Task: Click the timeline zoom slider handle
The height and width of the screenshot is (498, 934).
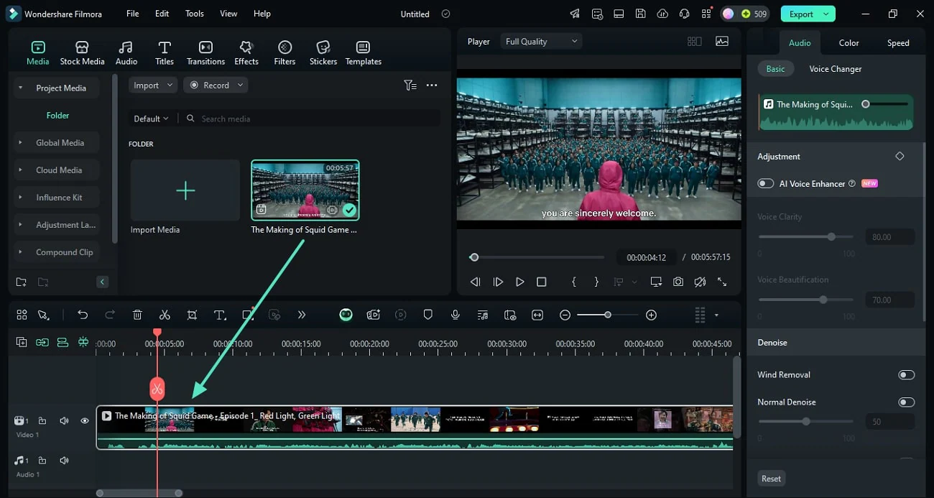Action: tap(608, 315)
